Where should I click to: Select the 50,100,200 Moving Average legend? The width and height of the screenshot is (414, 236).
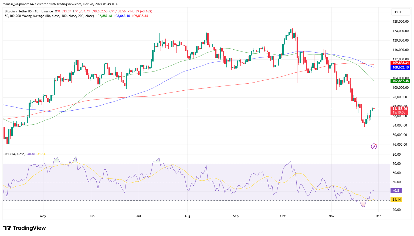pos(49,16)
